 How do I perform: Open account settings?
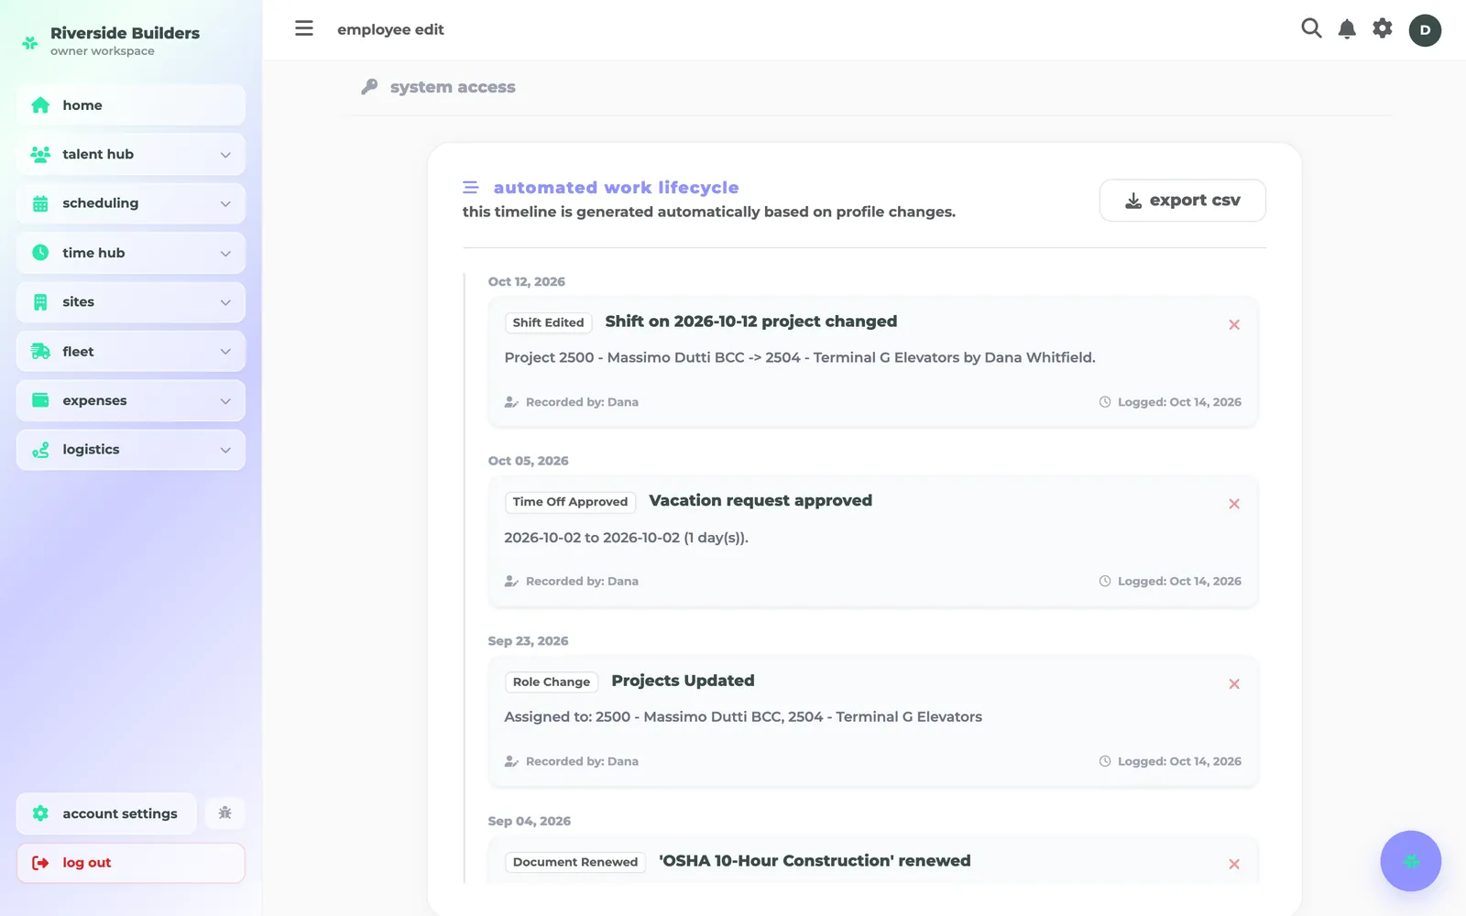(x=106, y=813)
